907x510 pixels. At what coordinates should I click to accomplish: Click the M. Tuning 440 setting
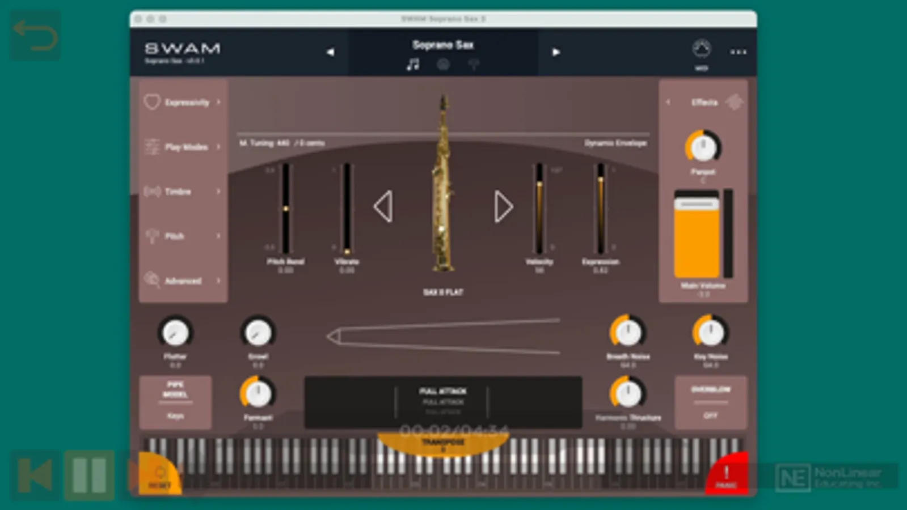(x=282, y=143)
